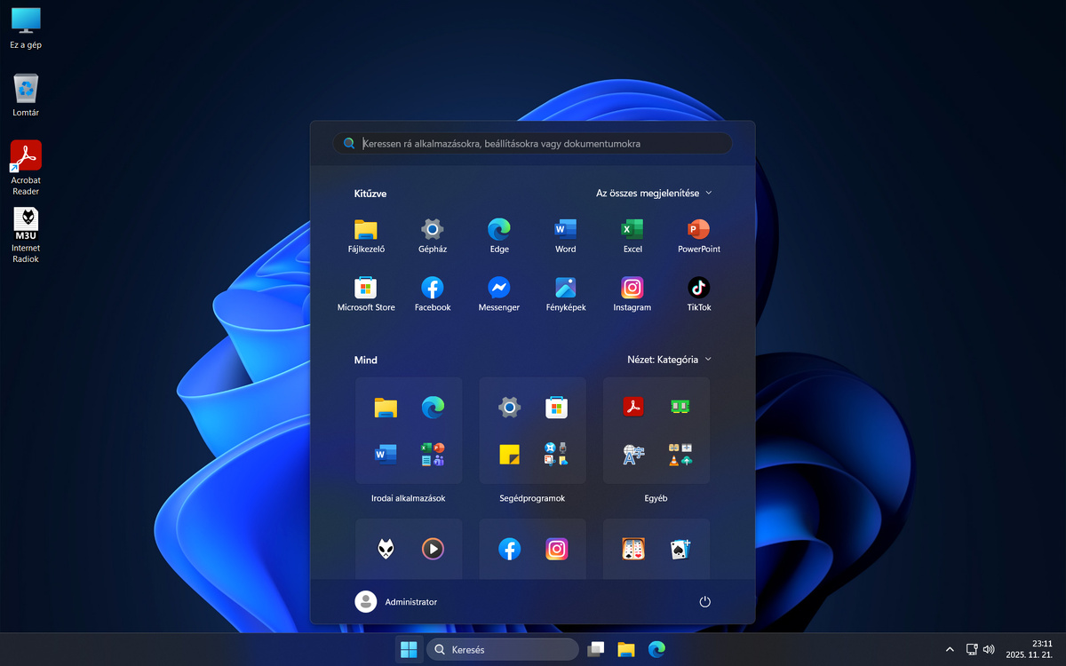Launch Edge from the taskbar
The height and width of the screenshot is (666, 1066).
tap(656, 649)
